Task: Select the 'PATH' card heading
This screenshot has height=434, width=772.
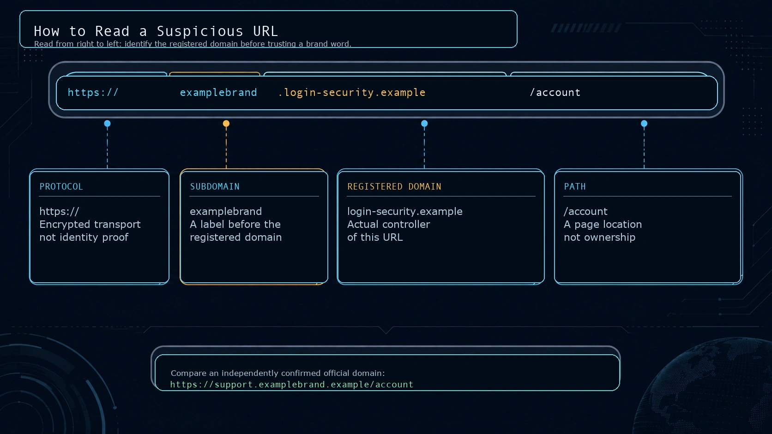Action: pos(575,186)
